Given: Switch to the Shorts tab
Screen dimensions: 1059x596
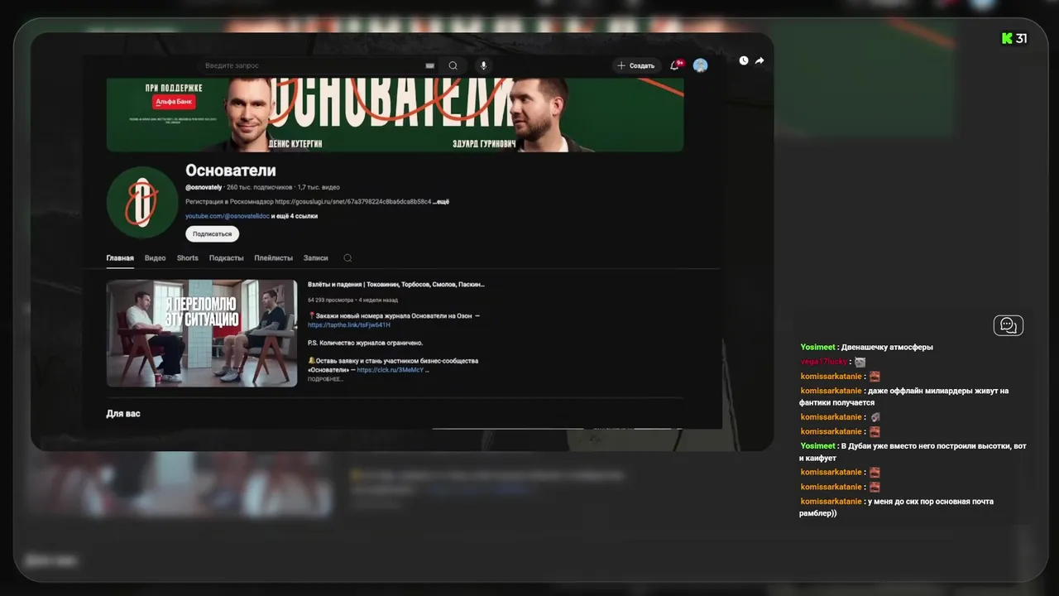Looking at the screenshot, I should 188,258.
